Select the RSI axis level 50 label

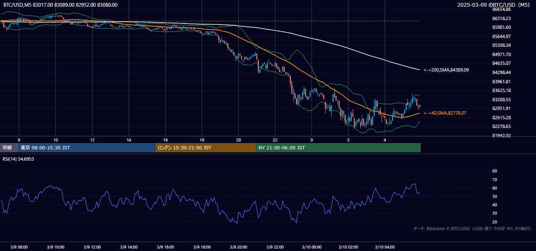point(494,197)
